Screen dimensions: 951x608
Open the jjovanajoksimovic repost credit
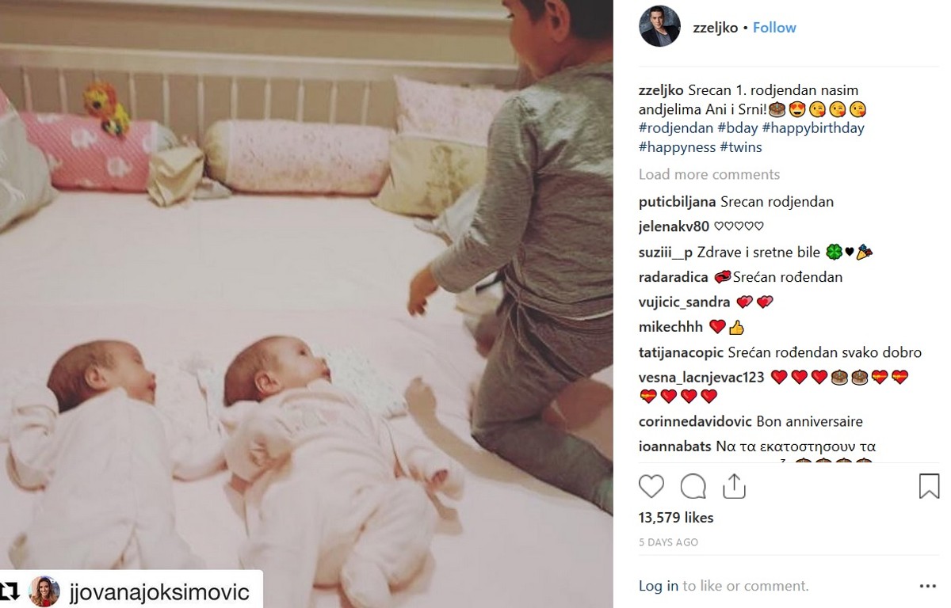coord(159,592)
